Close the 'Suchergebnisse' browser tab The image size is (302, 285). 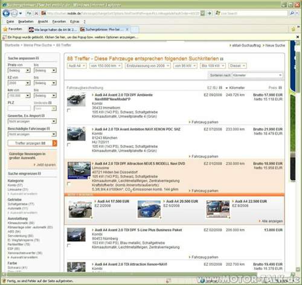(127, 30)
